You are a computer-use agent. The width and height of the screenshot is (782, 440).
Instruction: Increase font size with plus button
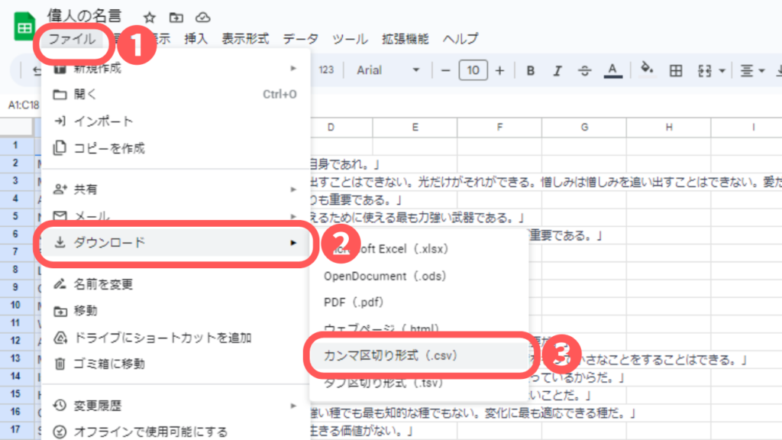coord(499,70)
